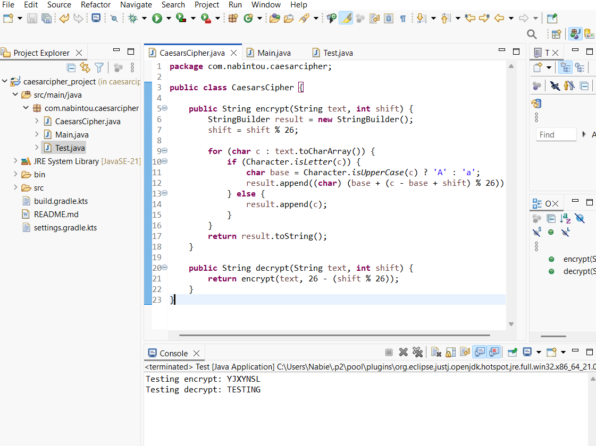Image resolution: width=596 pixels, height=446 pixels.
Task: Click the Java perspective icon
Action: point(575,35)
